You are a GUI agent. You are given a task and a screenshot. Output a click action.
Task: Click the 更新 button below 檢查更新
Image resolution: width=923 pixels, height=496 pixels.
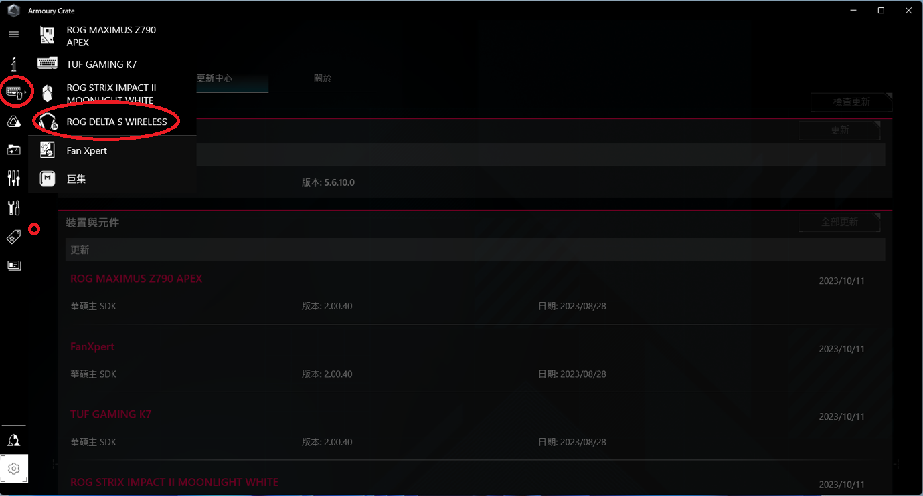click(x=839, y=130)
